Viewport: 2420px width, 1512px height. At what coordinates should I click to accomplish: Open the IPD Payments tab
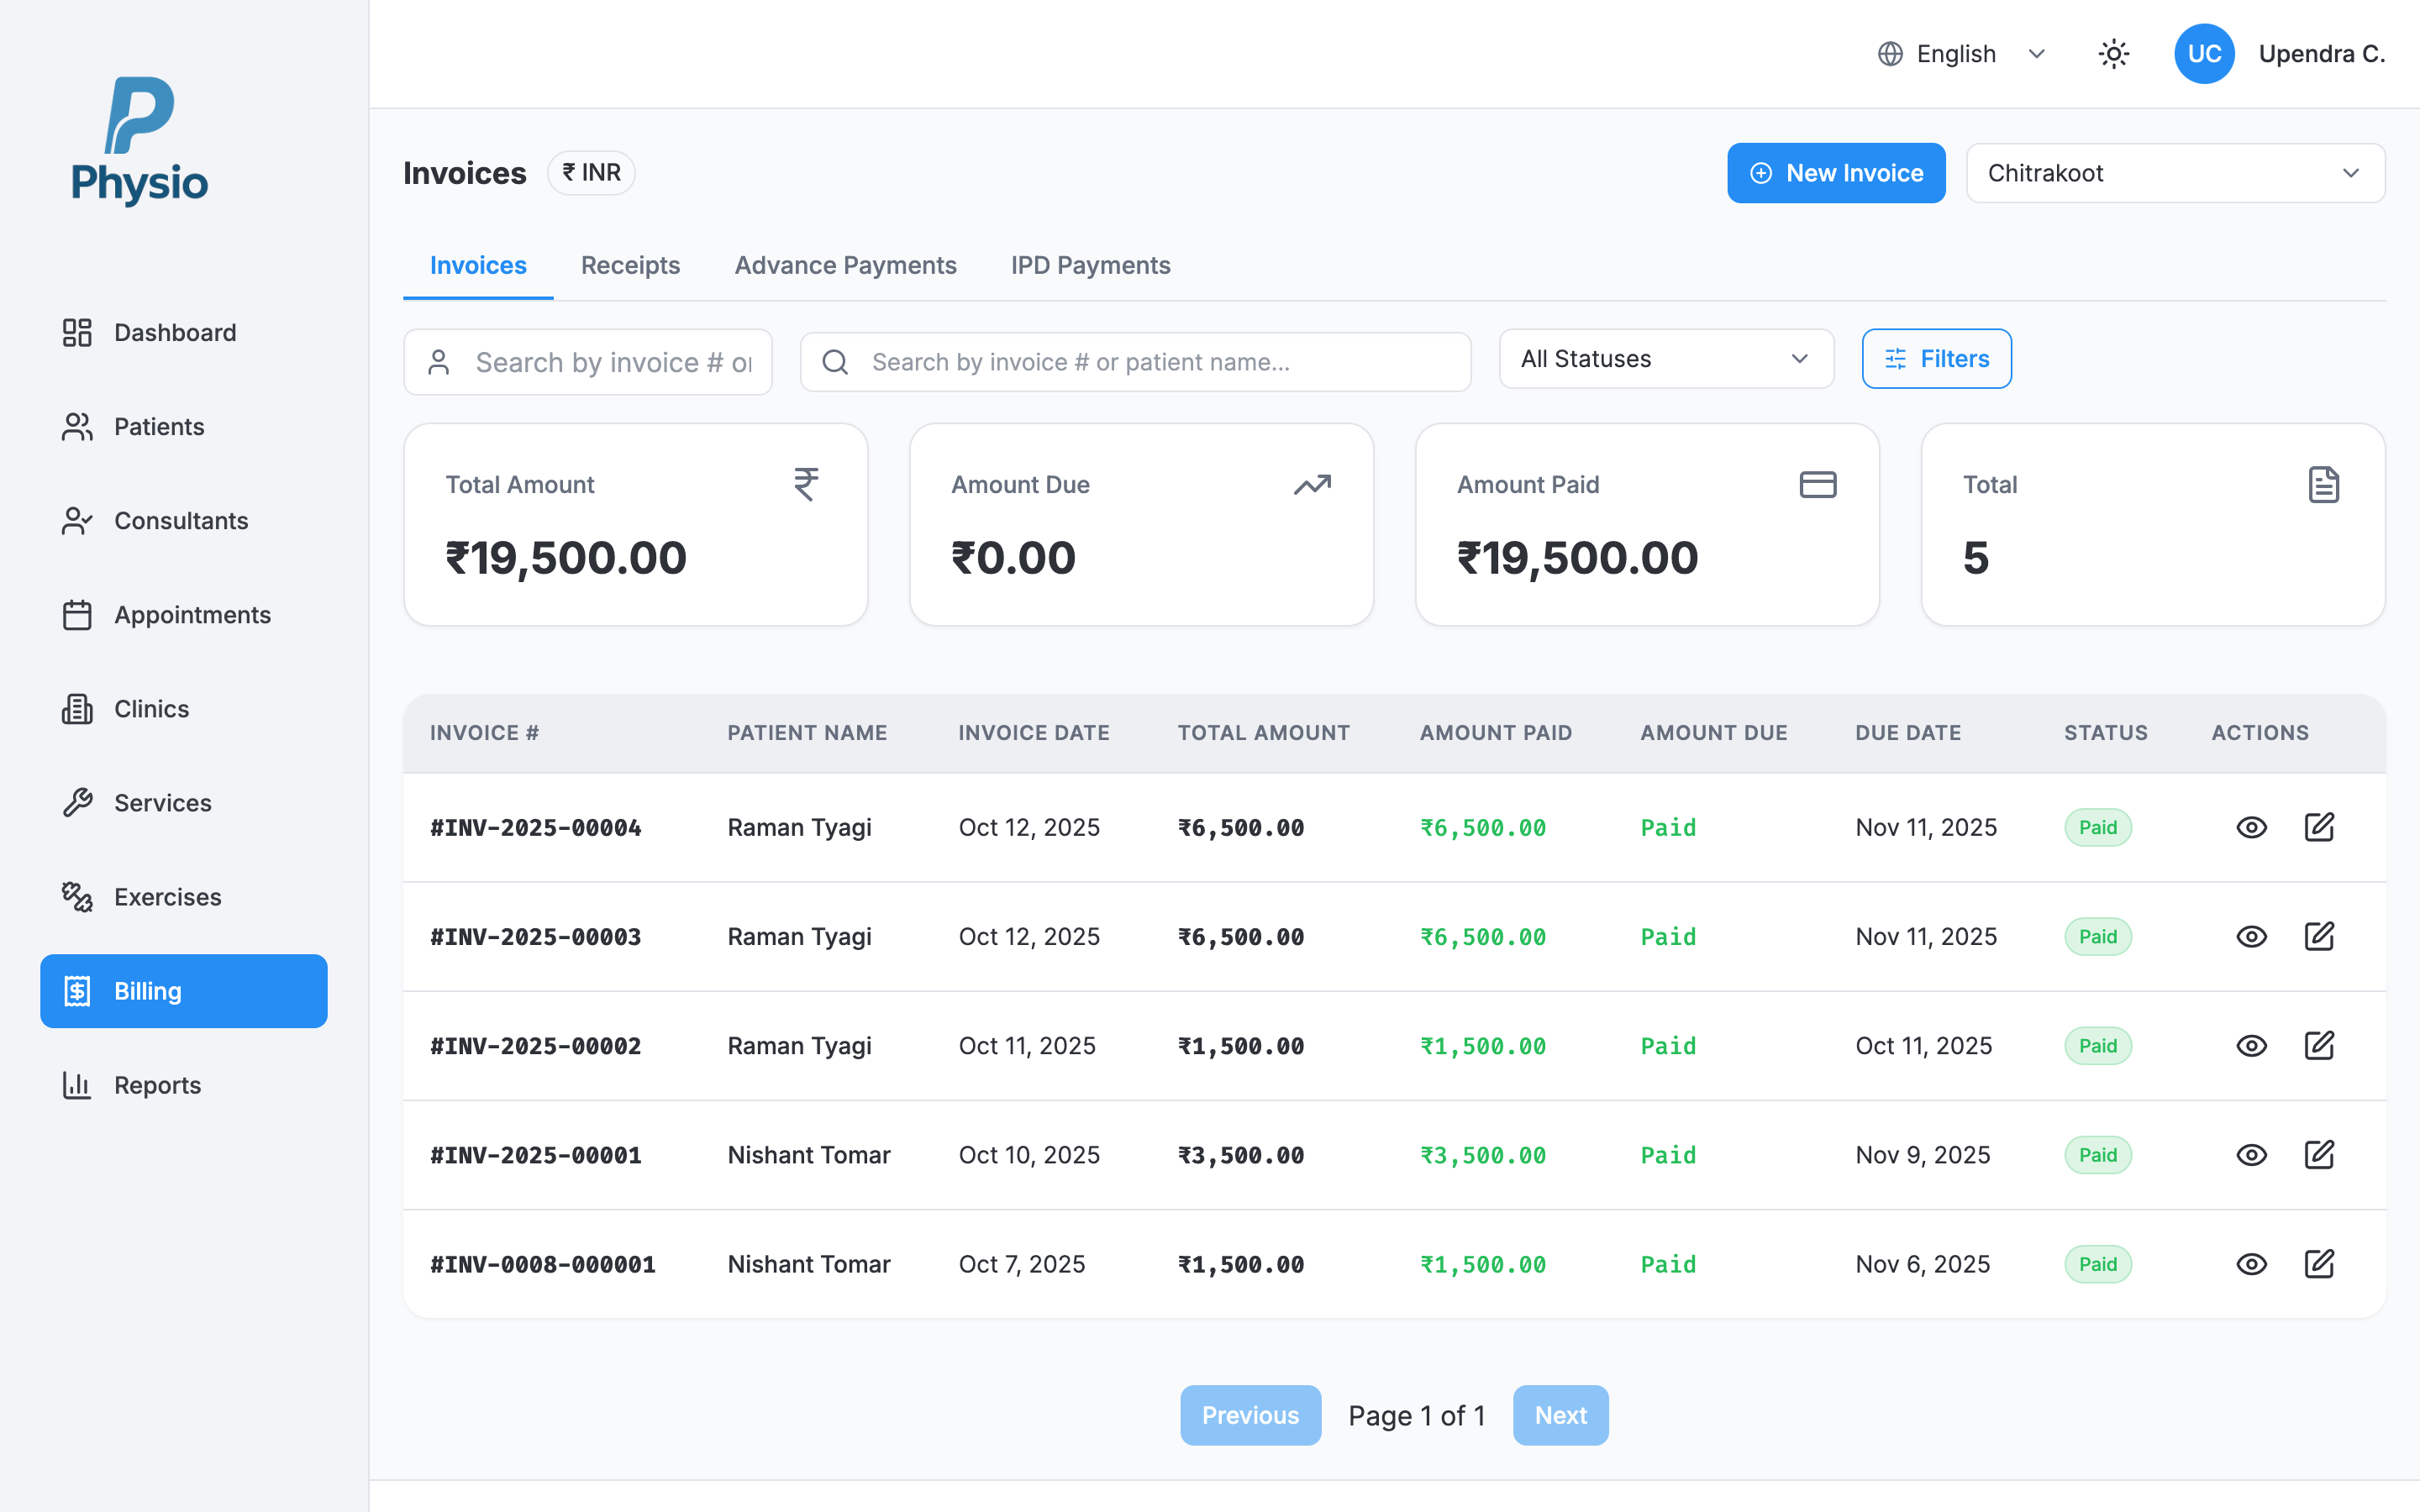tap(1089, 265)
